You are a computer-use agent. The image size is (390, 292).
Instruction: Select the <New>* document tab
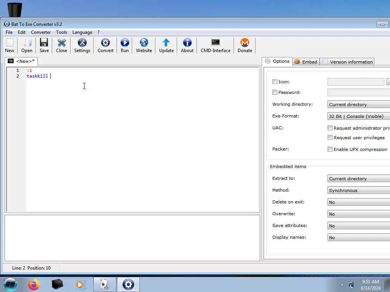click(21, 61)
